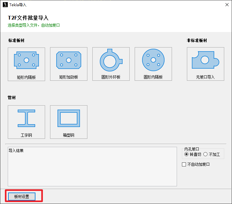Open the 板材设置 settings button
Viewport: 232px width, 204px height.
22,197
